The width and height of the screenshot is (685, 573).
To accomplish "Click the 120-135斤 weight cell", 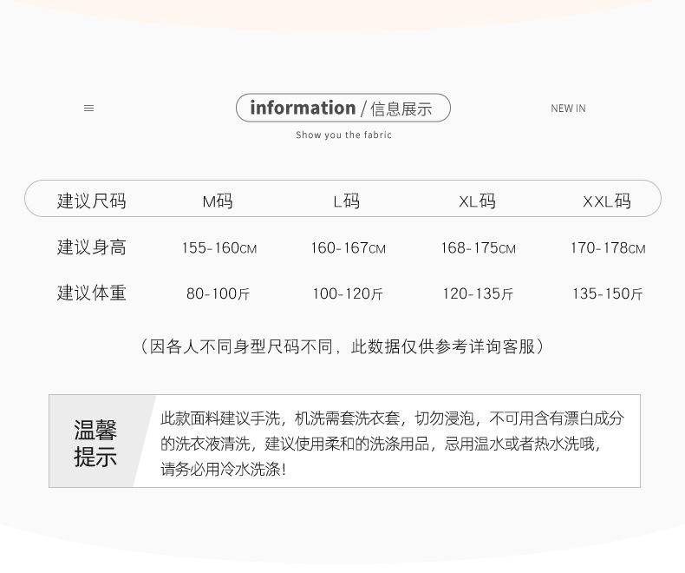I will click(478, 293).
